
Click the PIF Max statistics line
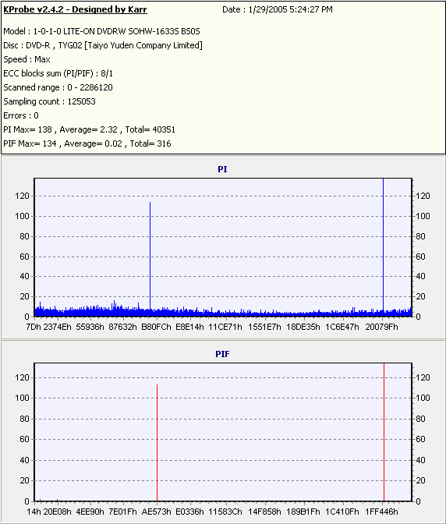[87, 143]
